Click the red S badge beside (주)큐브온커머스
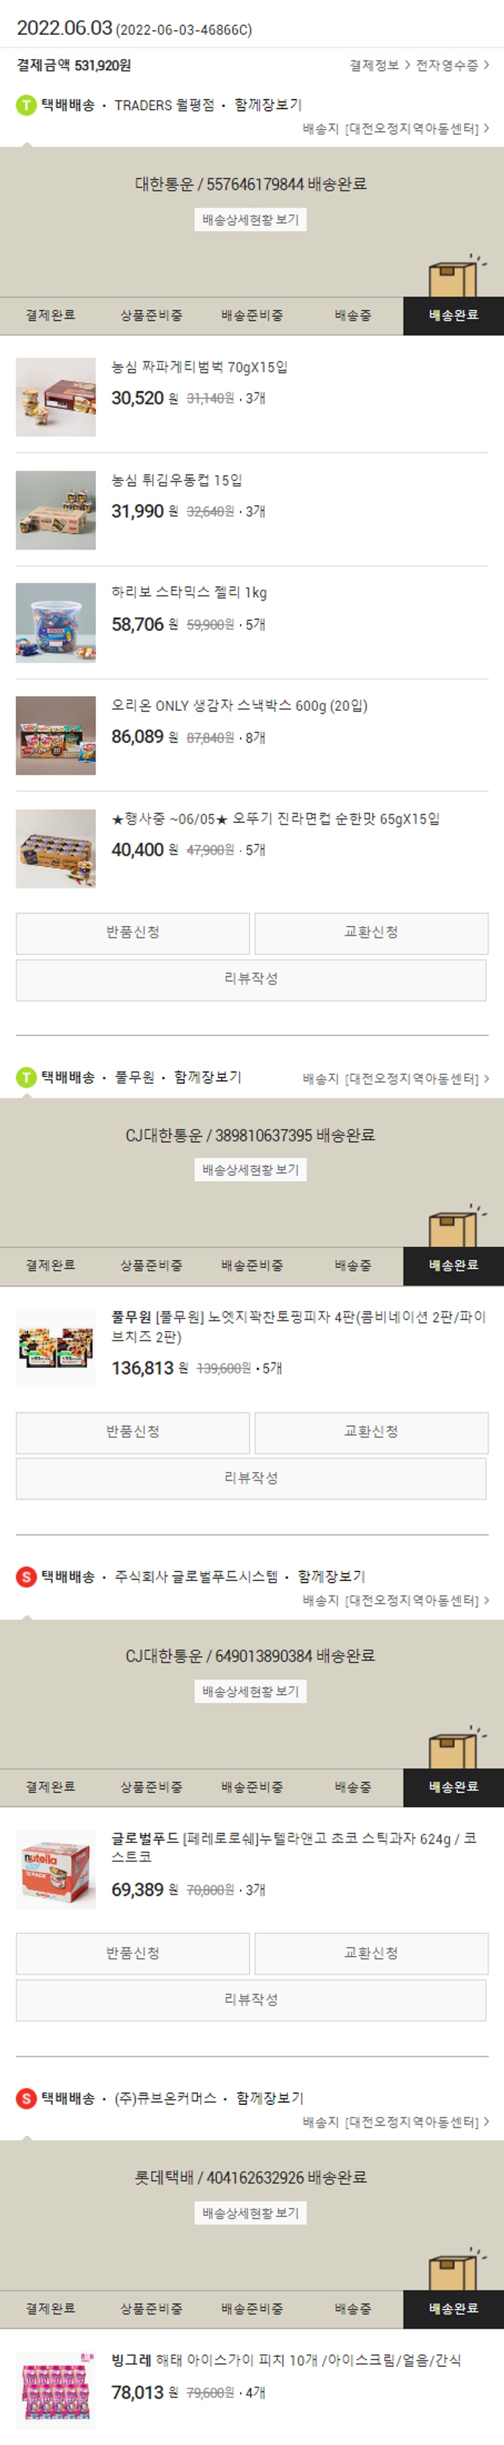 [27, 2098]
